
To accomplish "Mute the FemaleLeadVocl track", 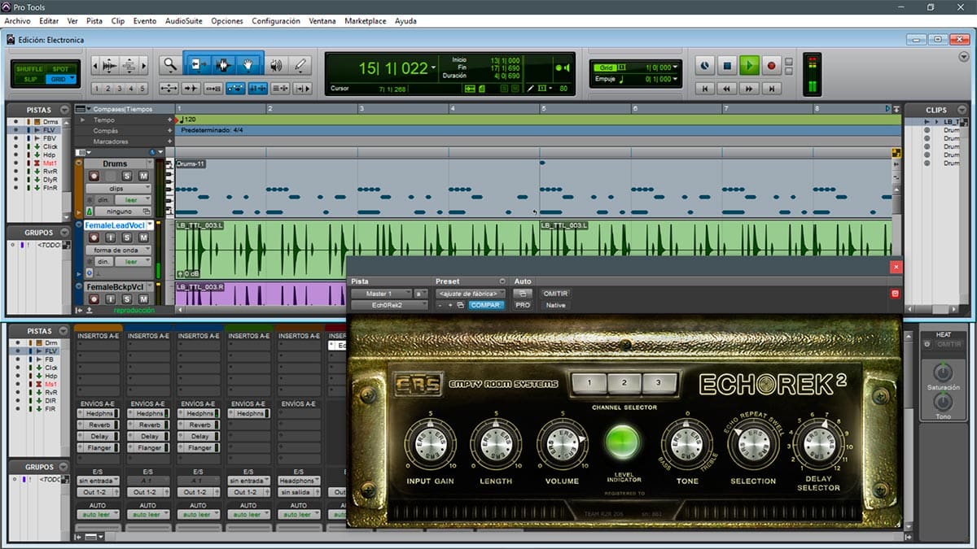I will 143,237.
